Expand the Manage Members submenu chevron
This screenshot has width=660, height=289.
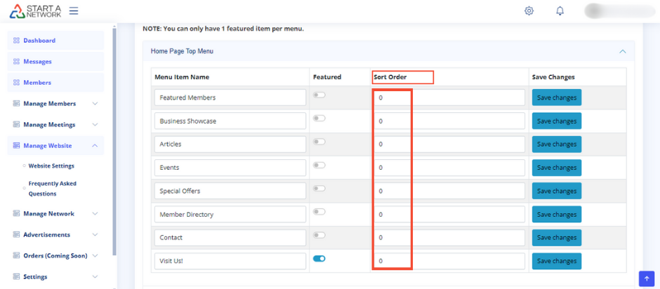[x=95, y=104]
